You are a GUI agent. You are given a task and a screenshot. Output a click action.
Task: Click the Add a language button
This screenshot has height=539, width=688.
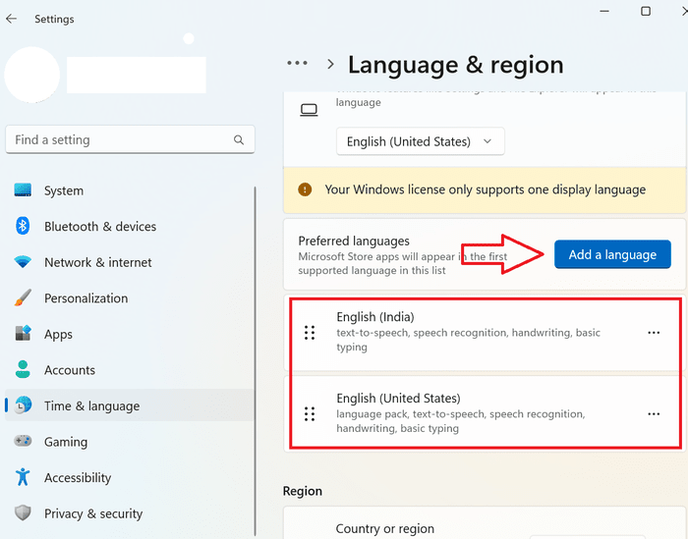(x=612, y=254)
